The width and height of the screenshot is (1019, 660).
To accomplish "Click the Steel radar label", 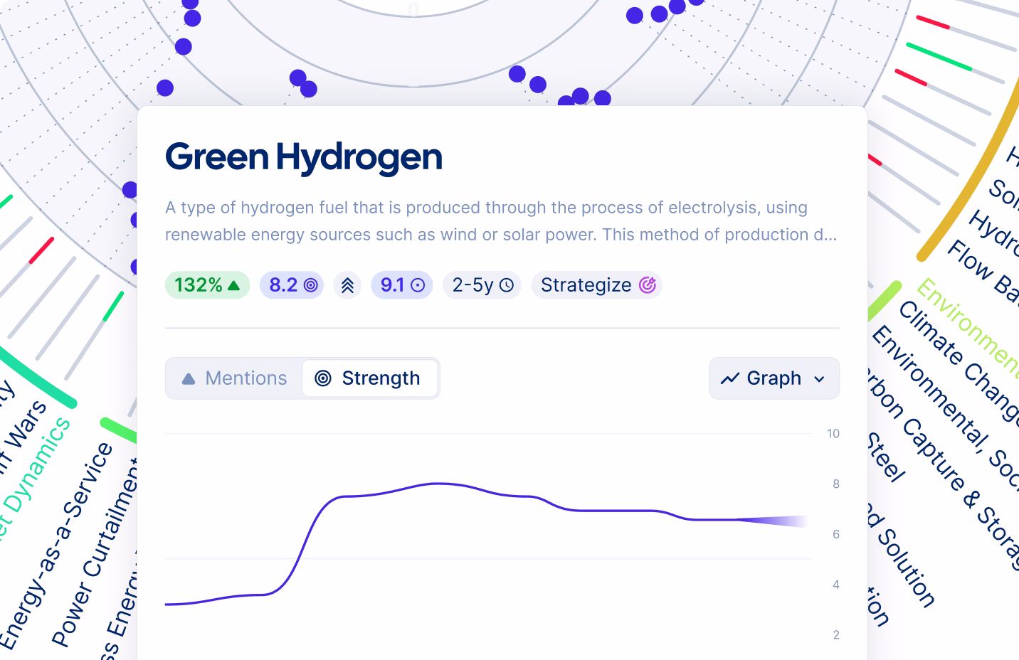I will (886, 457).
